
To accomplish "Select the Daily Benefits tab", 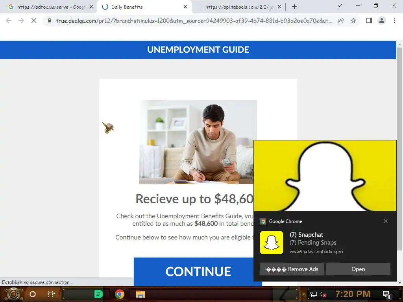I will (144, 7).
